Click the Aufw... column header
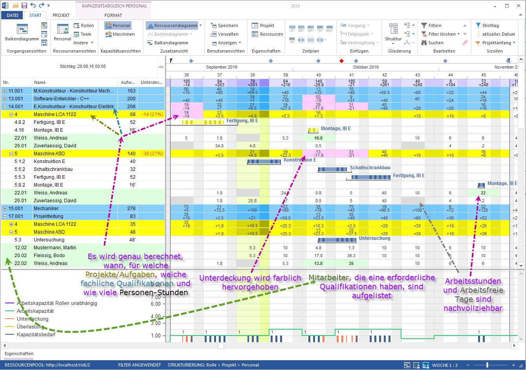 coord(128,82)
